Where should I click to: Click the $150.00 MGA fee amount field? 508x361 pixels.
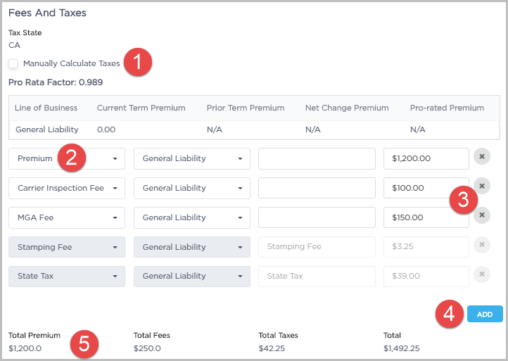click(x=426, y=218)
